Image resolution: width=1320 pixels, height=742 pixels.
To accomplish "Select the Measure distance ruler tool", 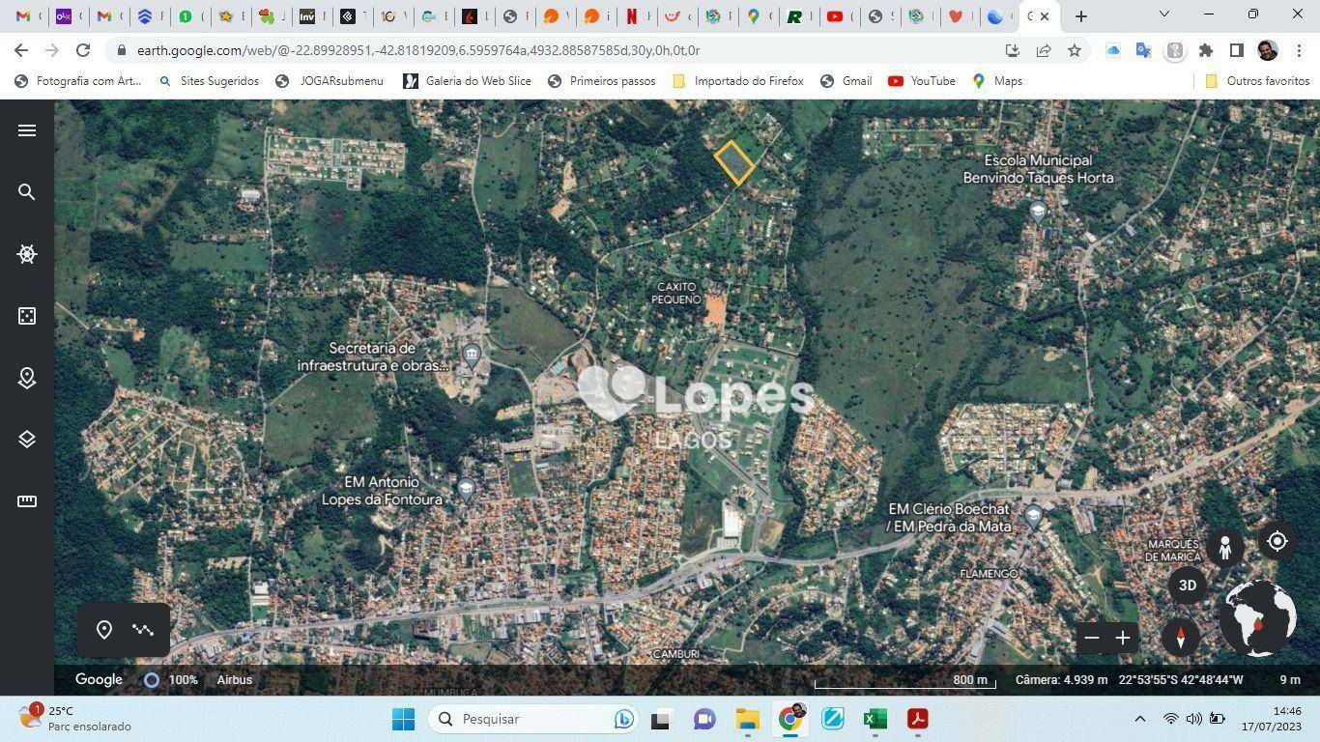I will point(27,501).
